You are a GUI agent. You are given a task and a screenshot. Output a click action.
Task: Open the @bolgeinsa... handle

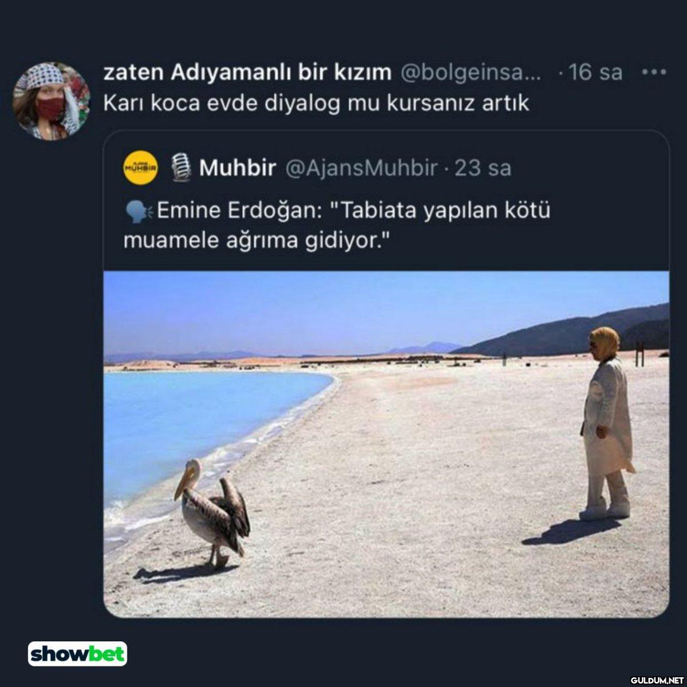[470, 73]
